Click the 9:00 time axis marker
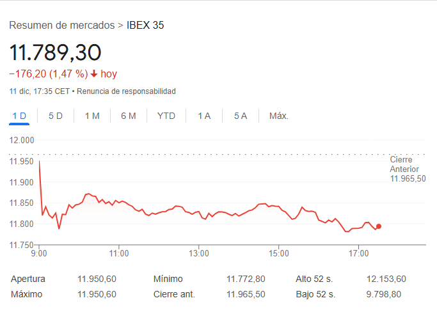This screenshot has width=437, height=312. 39,253
